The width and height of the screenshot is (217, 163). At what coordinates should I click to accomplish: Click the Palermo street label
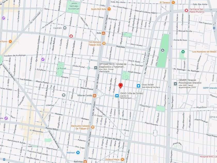pyautogui.click(x=82, y=140)
